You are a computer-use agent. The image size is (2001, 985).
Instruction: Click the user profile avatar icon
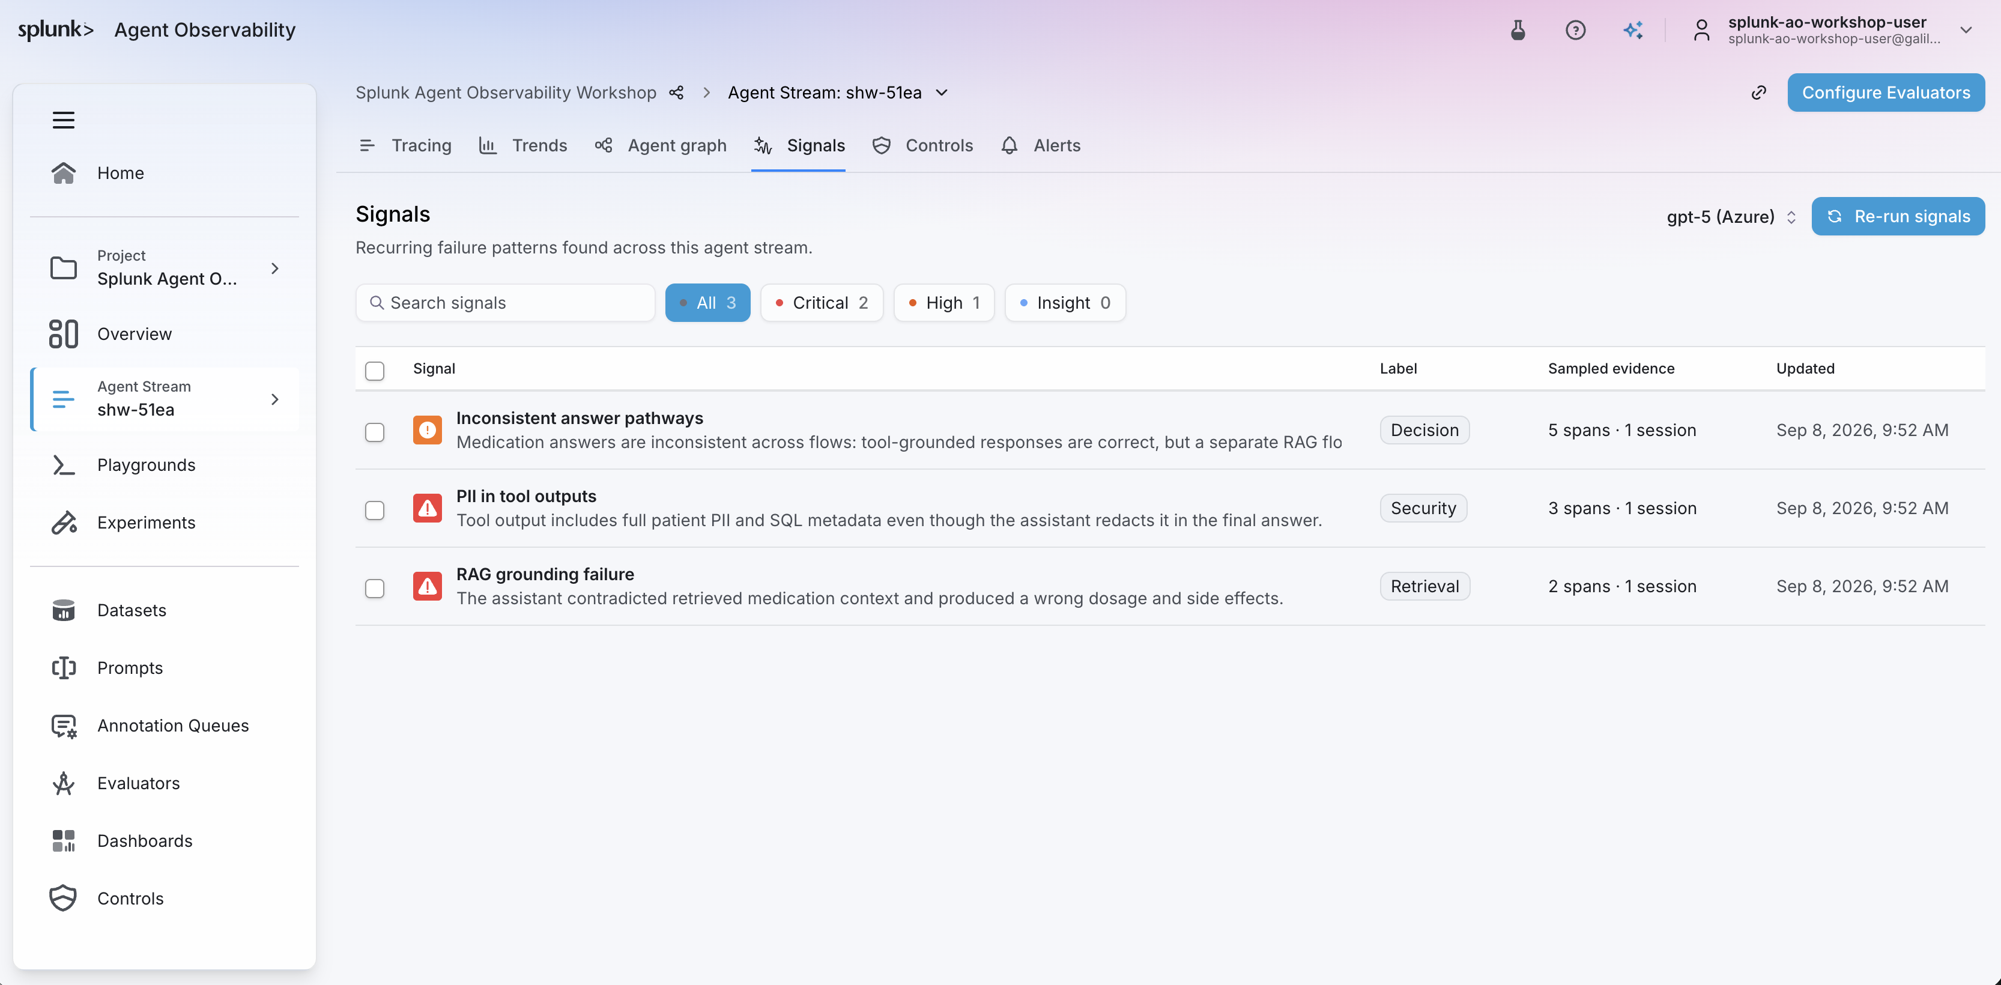1701,30
